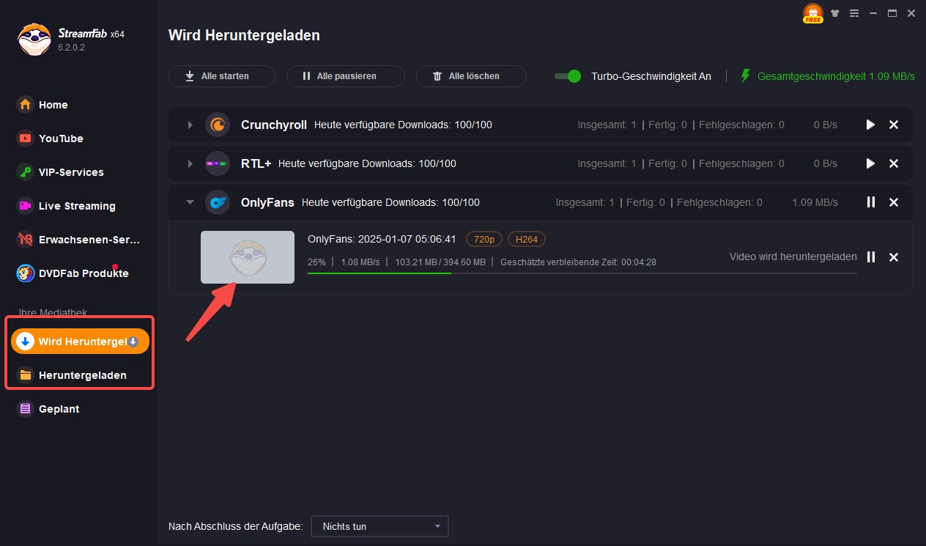Screen dimensions: 926x546
Task: Click the download badge on Wird Heruntergeladen
Action: [x=133, y=342]
